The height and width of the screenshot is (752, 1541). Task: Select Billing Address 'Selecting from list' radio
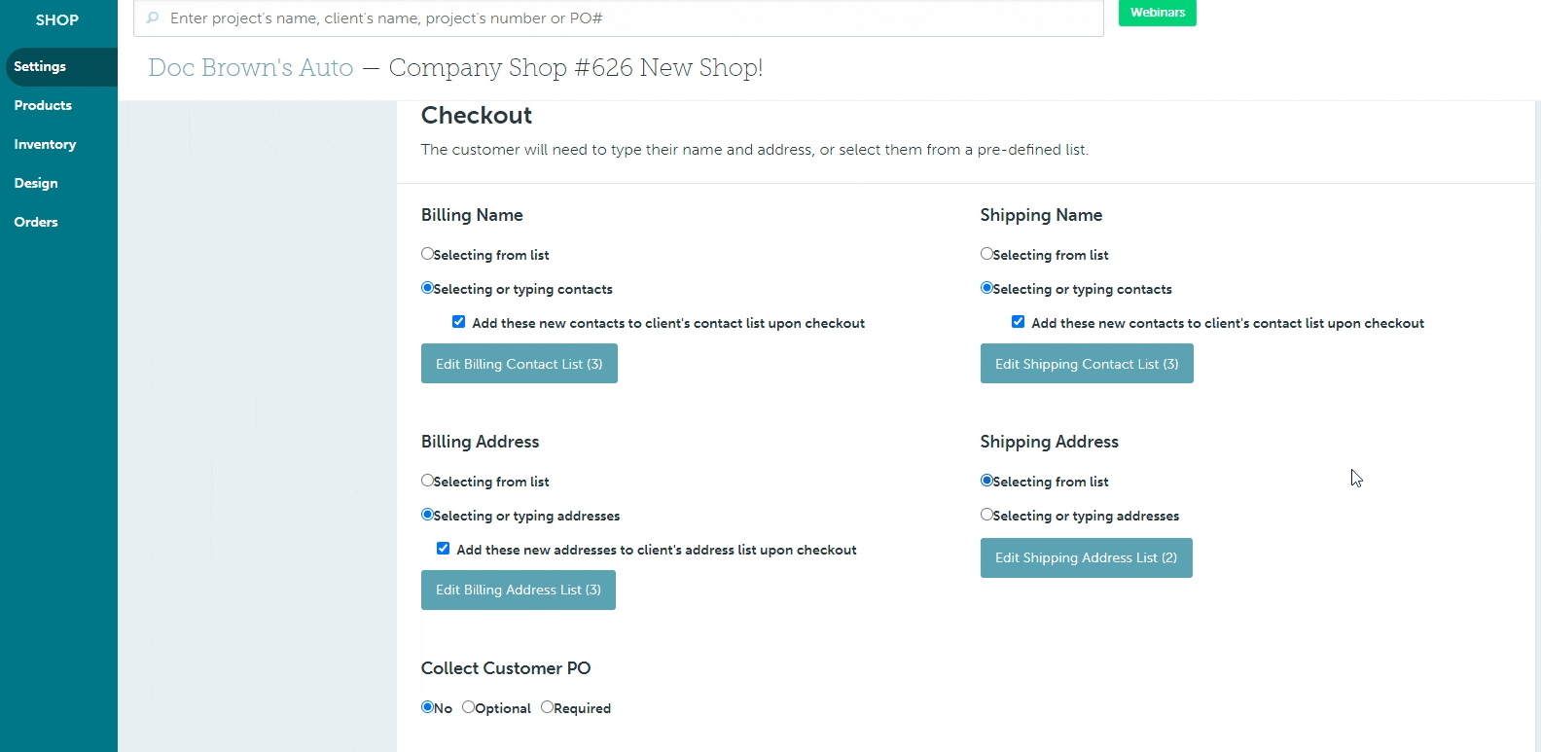427,481
